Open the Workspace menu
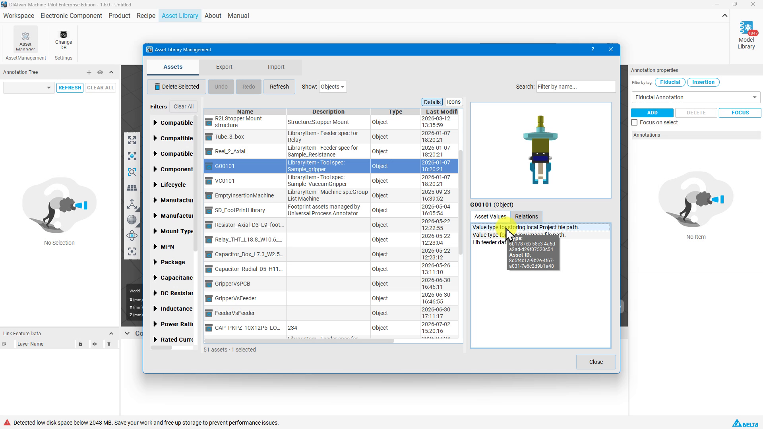Viewport: 763px width, 429px height. (x=19, y=16)
